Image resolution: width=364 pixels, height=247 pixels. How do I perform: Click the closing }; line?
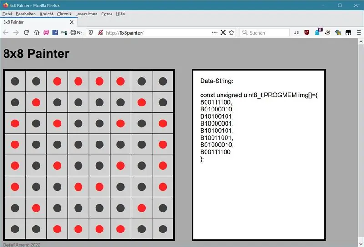click(202, 159)
